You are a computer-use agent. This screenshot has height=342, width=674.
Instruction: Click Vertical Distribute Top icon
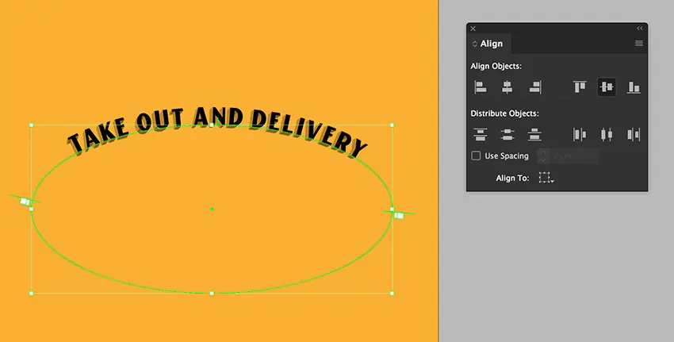pyautogui.click(x=480, y=135)
